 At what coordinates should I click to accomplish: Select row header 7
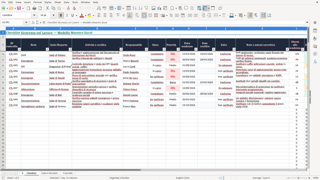(3, 71)
